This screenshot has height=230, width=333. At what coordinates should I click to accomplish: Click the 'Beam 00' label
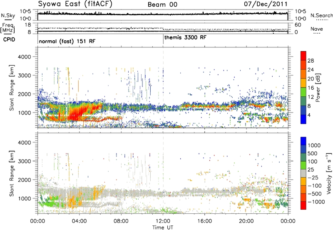click(x=162, y=5)
